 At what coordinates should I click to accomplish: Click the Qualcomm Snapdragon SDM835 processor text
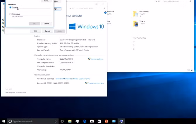77,40
